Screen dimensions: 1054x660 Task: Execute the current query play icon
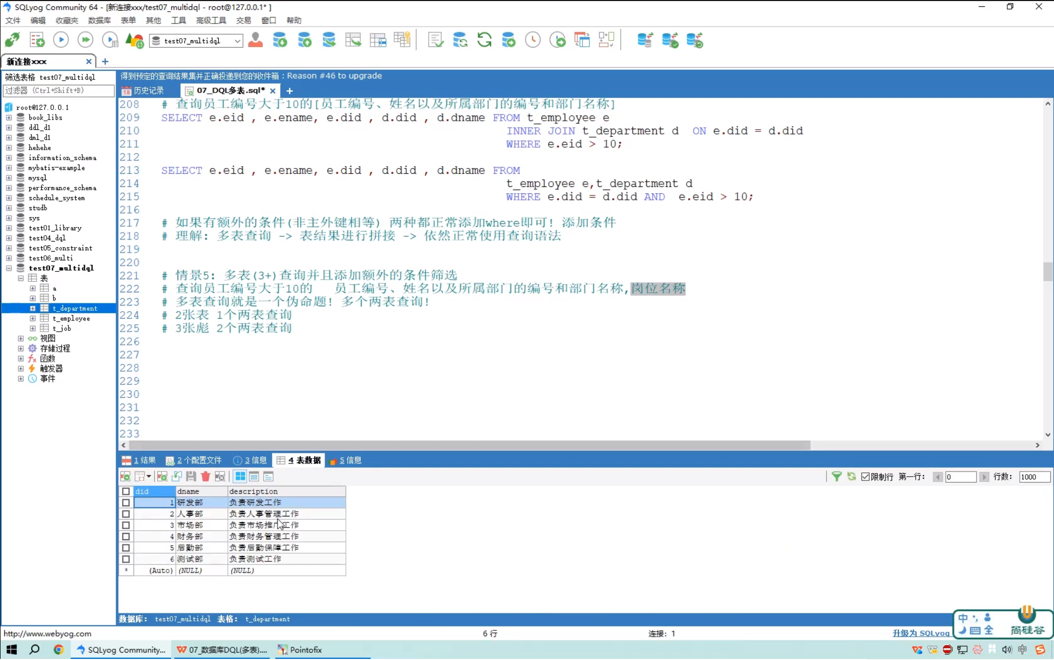(61, 40)
